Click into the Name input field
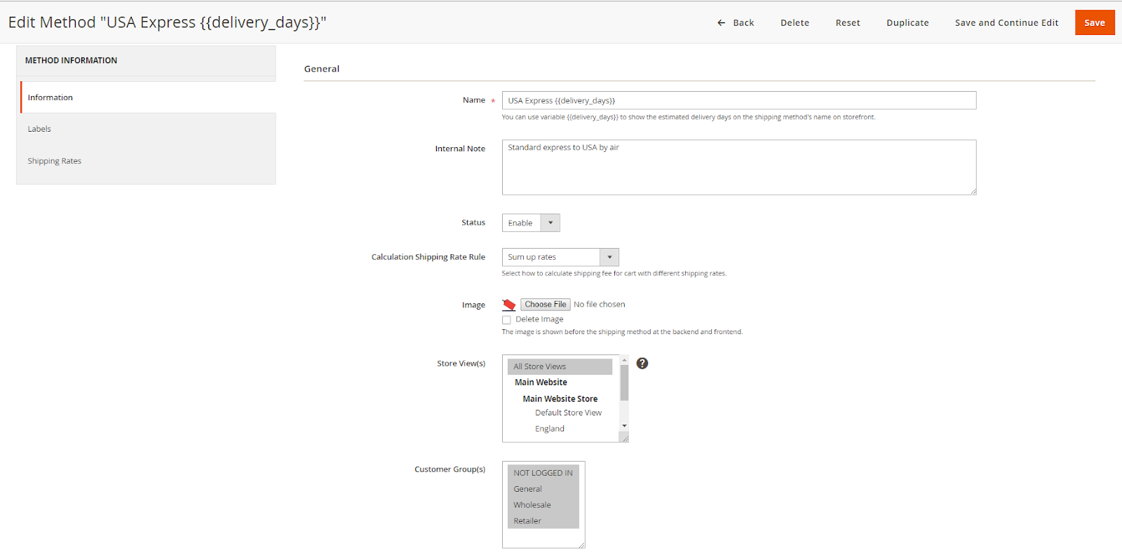 pos(738,101)
